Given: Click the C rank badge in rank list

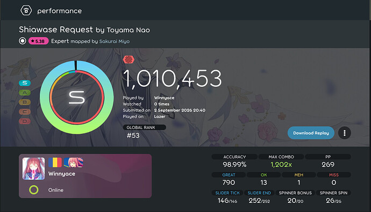Looking at the screenshot, I should pyautogui.click(x=25, y=112).
